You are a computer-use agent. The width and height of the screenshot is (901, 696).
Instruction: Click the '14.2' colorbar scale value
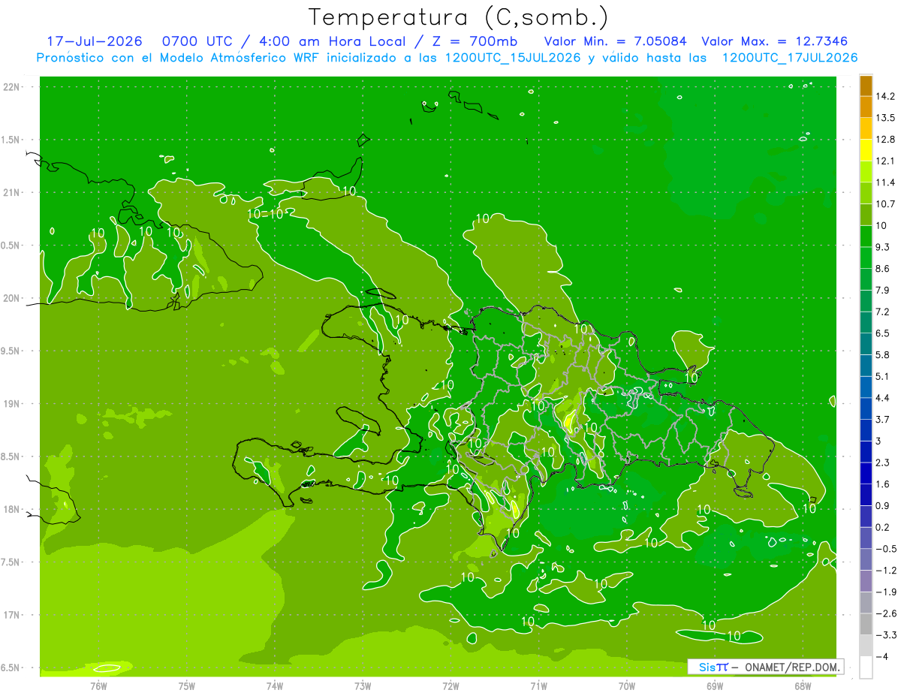coord(886,96)
